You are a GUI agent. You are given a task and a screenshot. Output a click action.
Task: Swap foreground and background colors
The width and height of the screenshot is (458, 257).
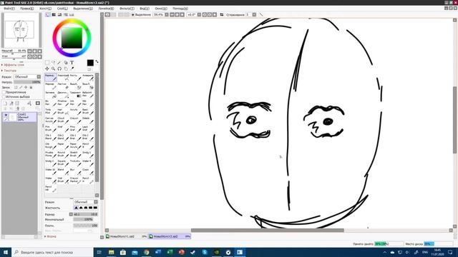coord(97,62)
